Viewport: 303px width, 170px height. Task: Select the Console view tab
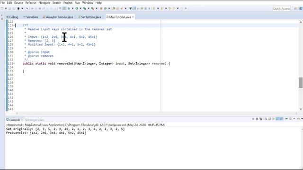[13, 119]
